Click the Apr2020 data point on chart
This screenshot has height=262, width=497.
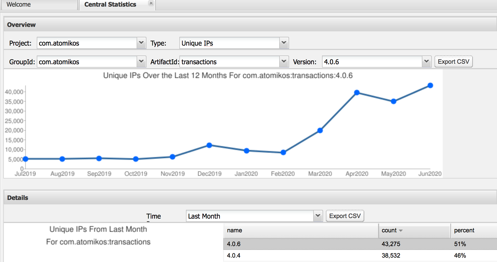pyautogui.click(x=357, y=93)
